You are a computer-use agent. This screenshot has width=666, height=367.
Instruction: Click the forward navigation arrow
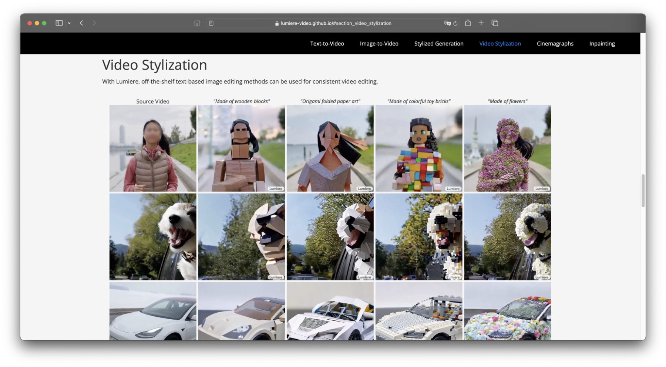point(94,23)
